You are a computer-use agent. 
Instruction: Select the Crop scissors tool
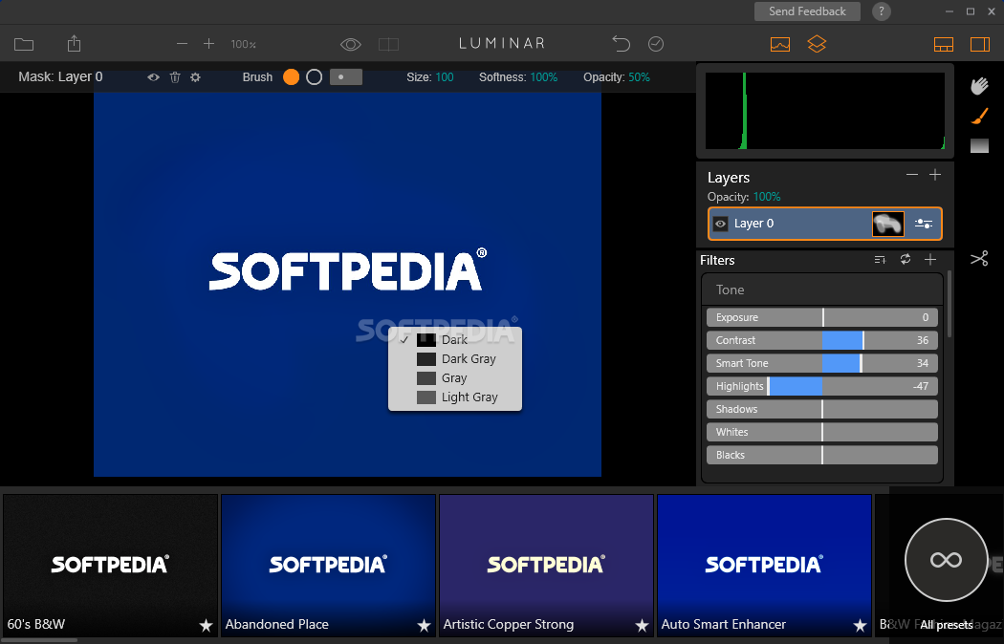coord(979,258)
